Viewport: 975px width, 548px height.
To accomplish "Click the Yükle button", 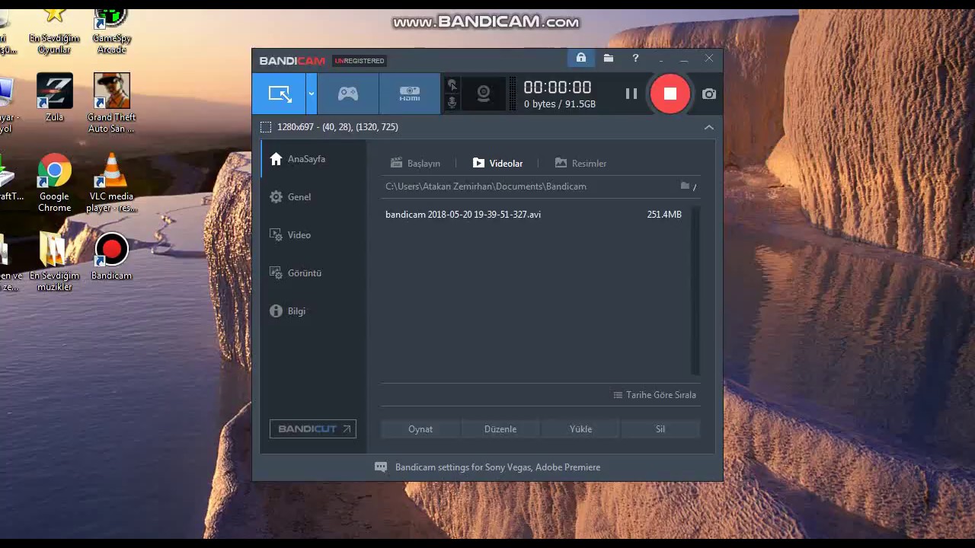I will 580,429.
